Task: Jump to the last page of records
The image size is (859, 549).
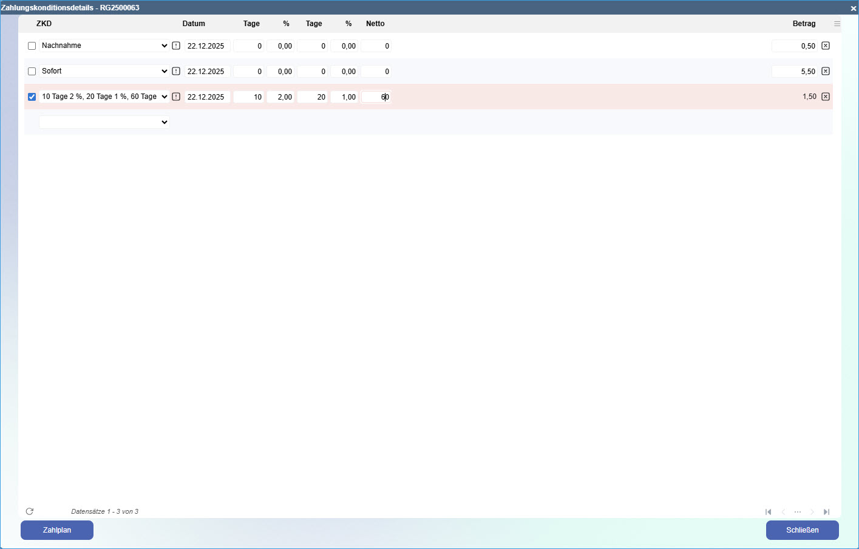Action: tap(826, 512)
